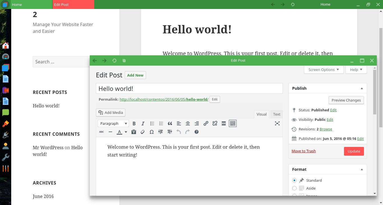Open the comments bubble icon in dock

[6, 112]
